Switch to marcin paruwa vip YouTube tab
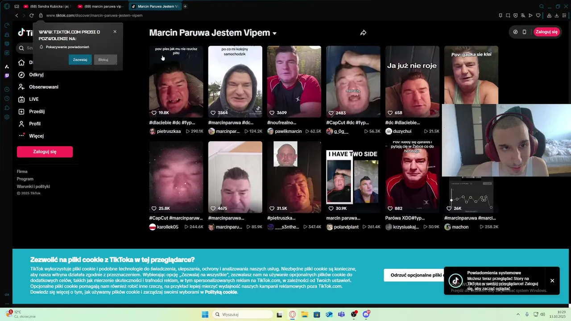The image size is (571, 321). [101, 6]
